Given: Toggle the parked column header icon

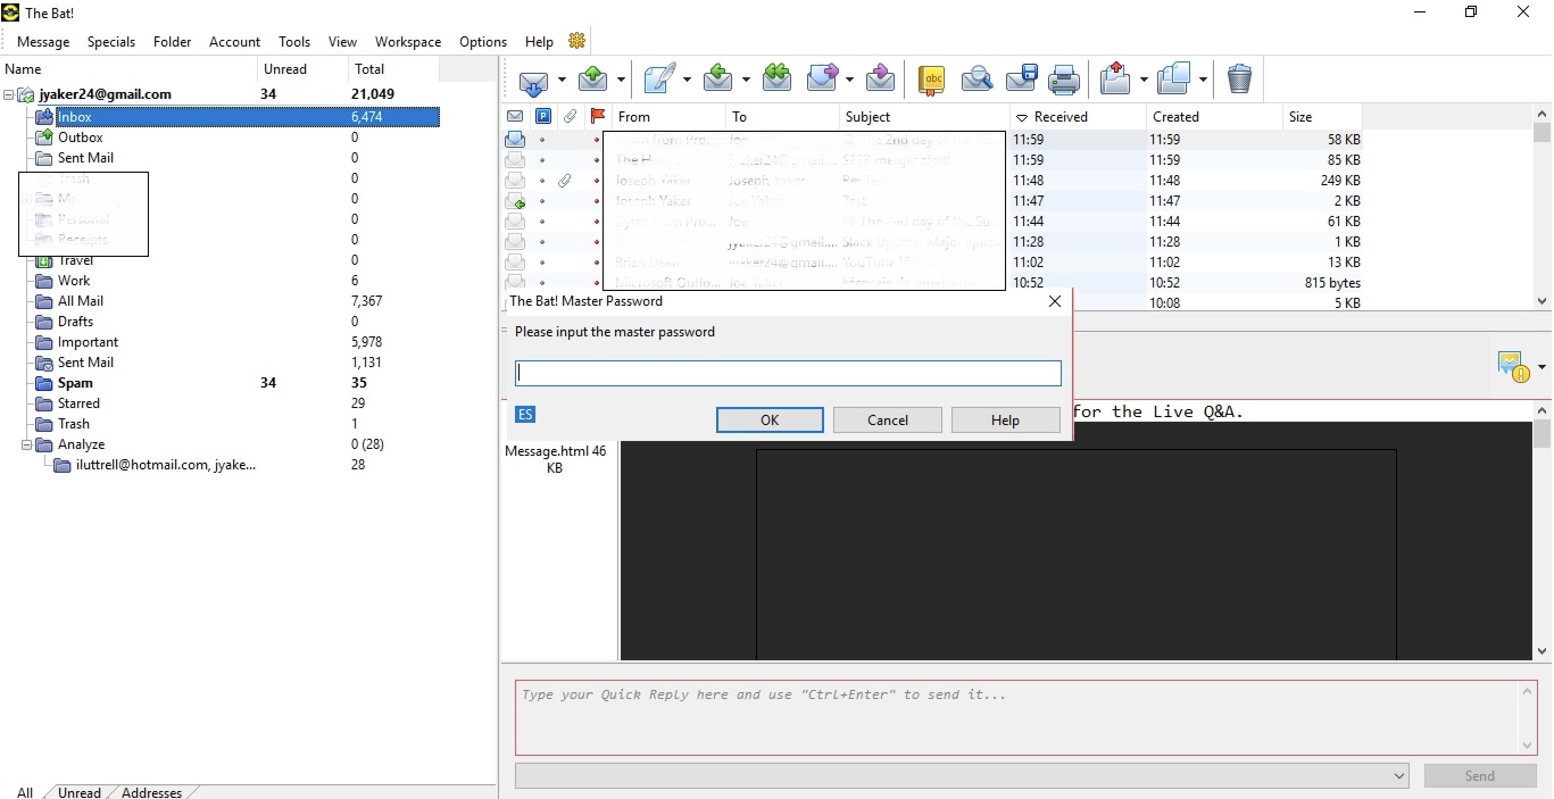Looking at the screenshot, I should click(543, 116).
